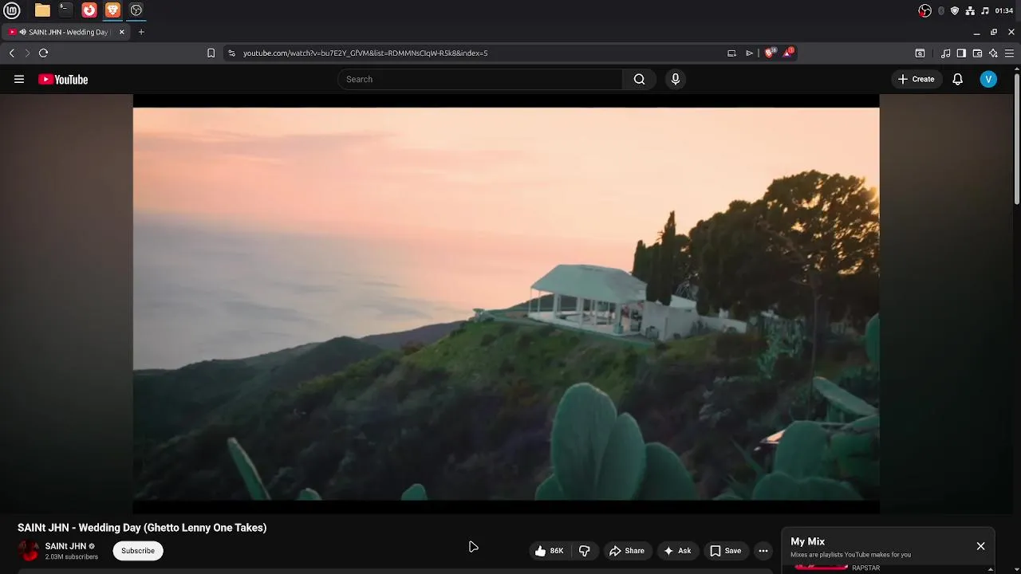1021x574 pixels.
Task: Dislike the video
Action: (x=585, y=551)
